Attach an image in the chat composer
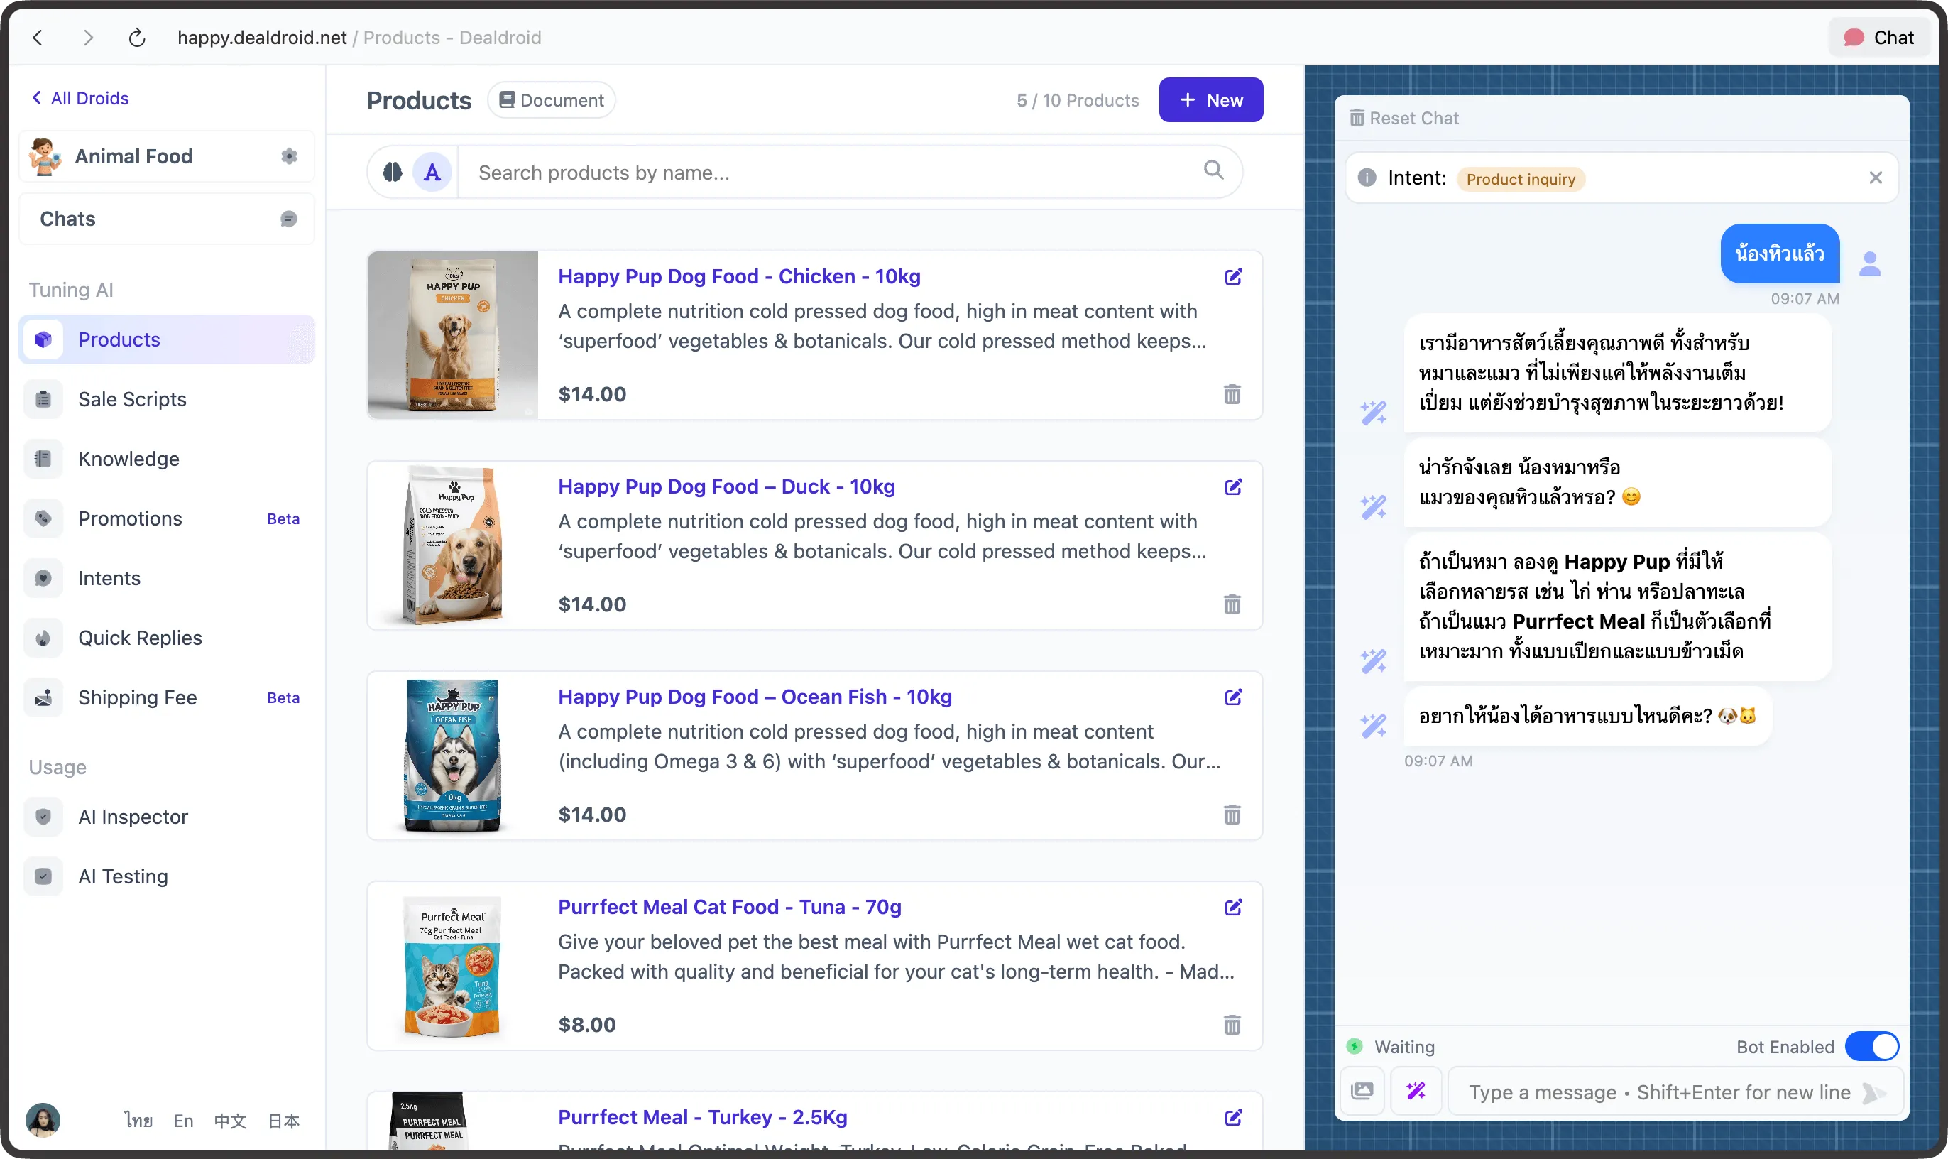Viewport: 1948px width, 1159px height. click(x=1362, y=1091)
